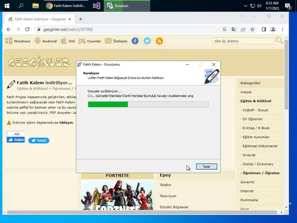This screenshot has height=223, width=297.
Task: Open Chrome three-dot menu
Action: click(x=282, y=29)
